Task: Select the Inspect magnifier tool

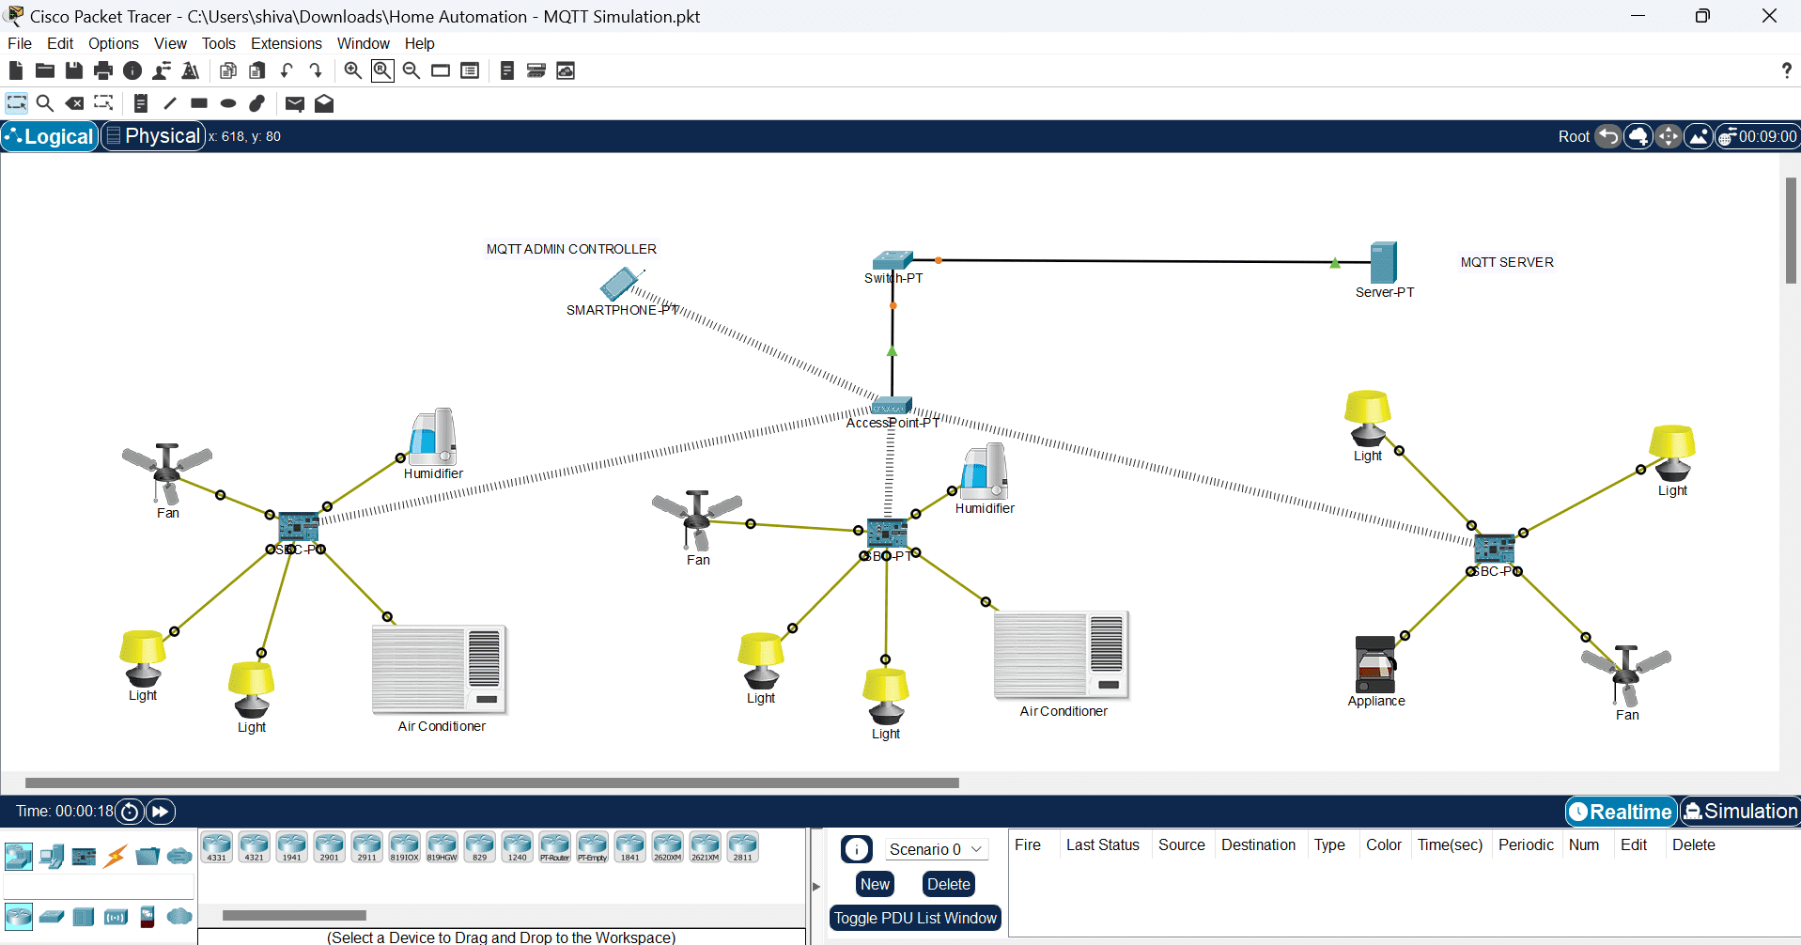Action: (x=44, y=103)
